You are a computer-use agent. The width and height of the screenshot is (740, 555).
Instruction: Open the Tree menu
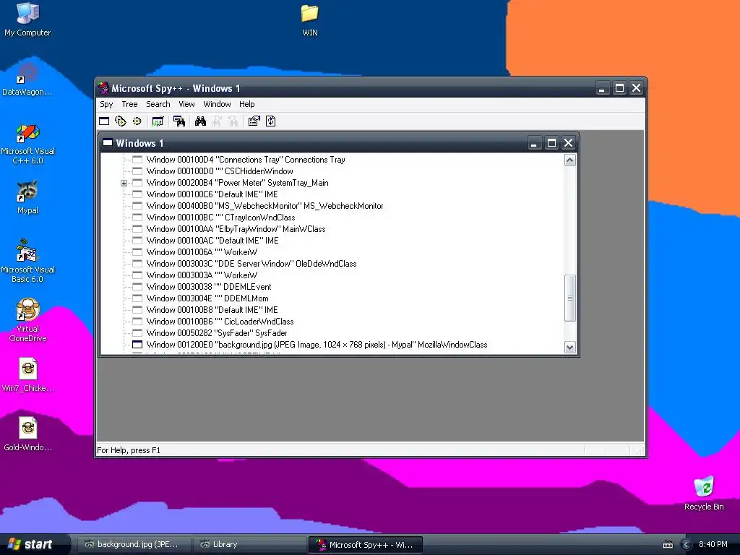129,104
